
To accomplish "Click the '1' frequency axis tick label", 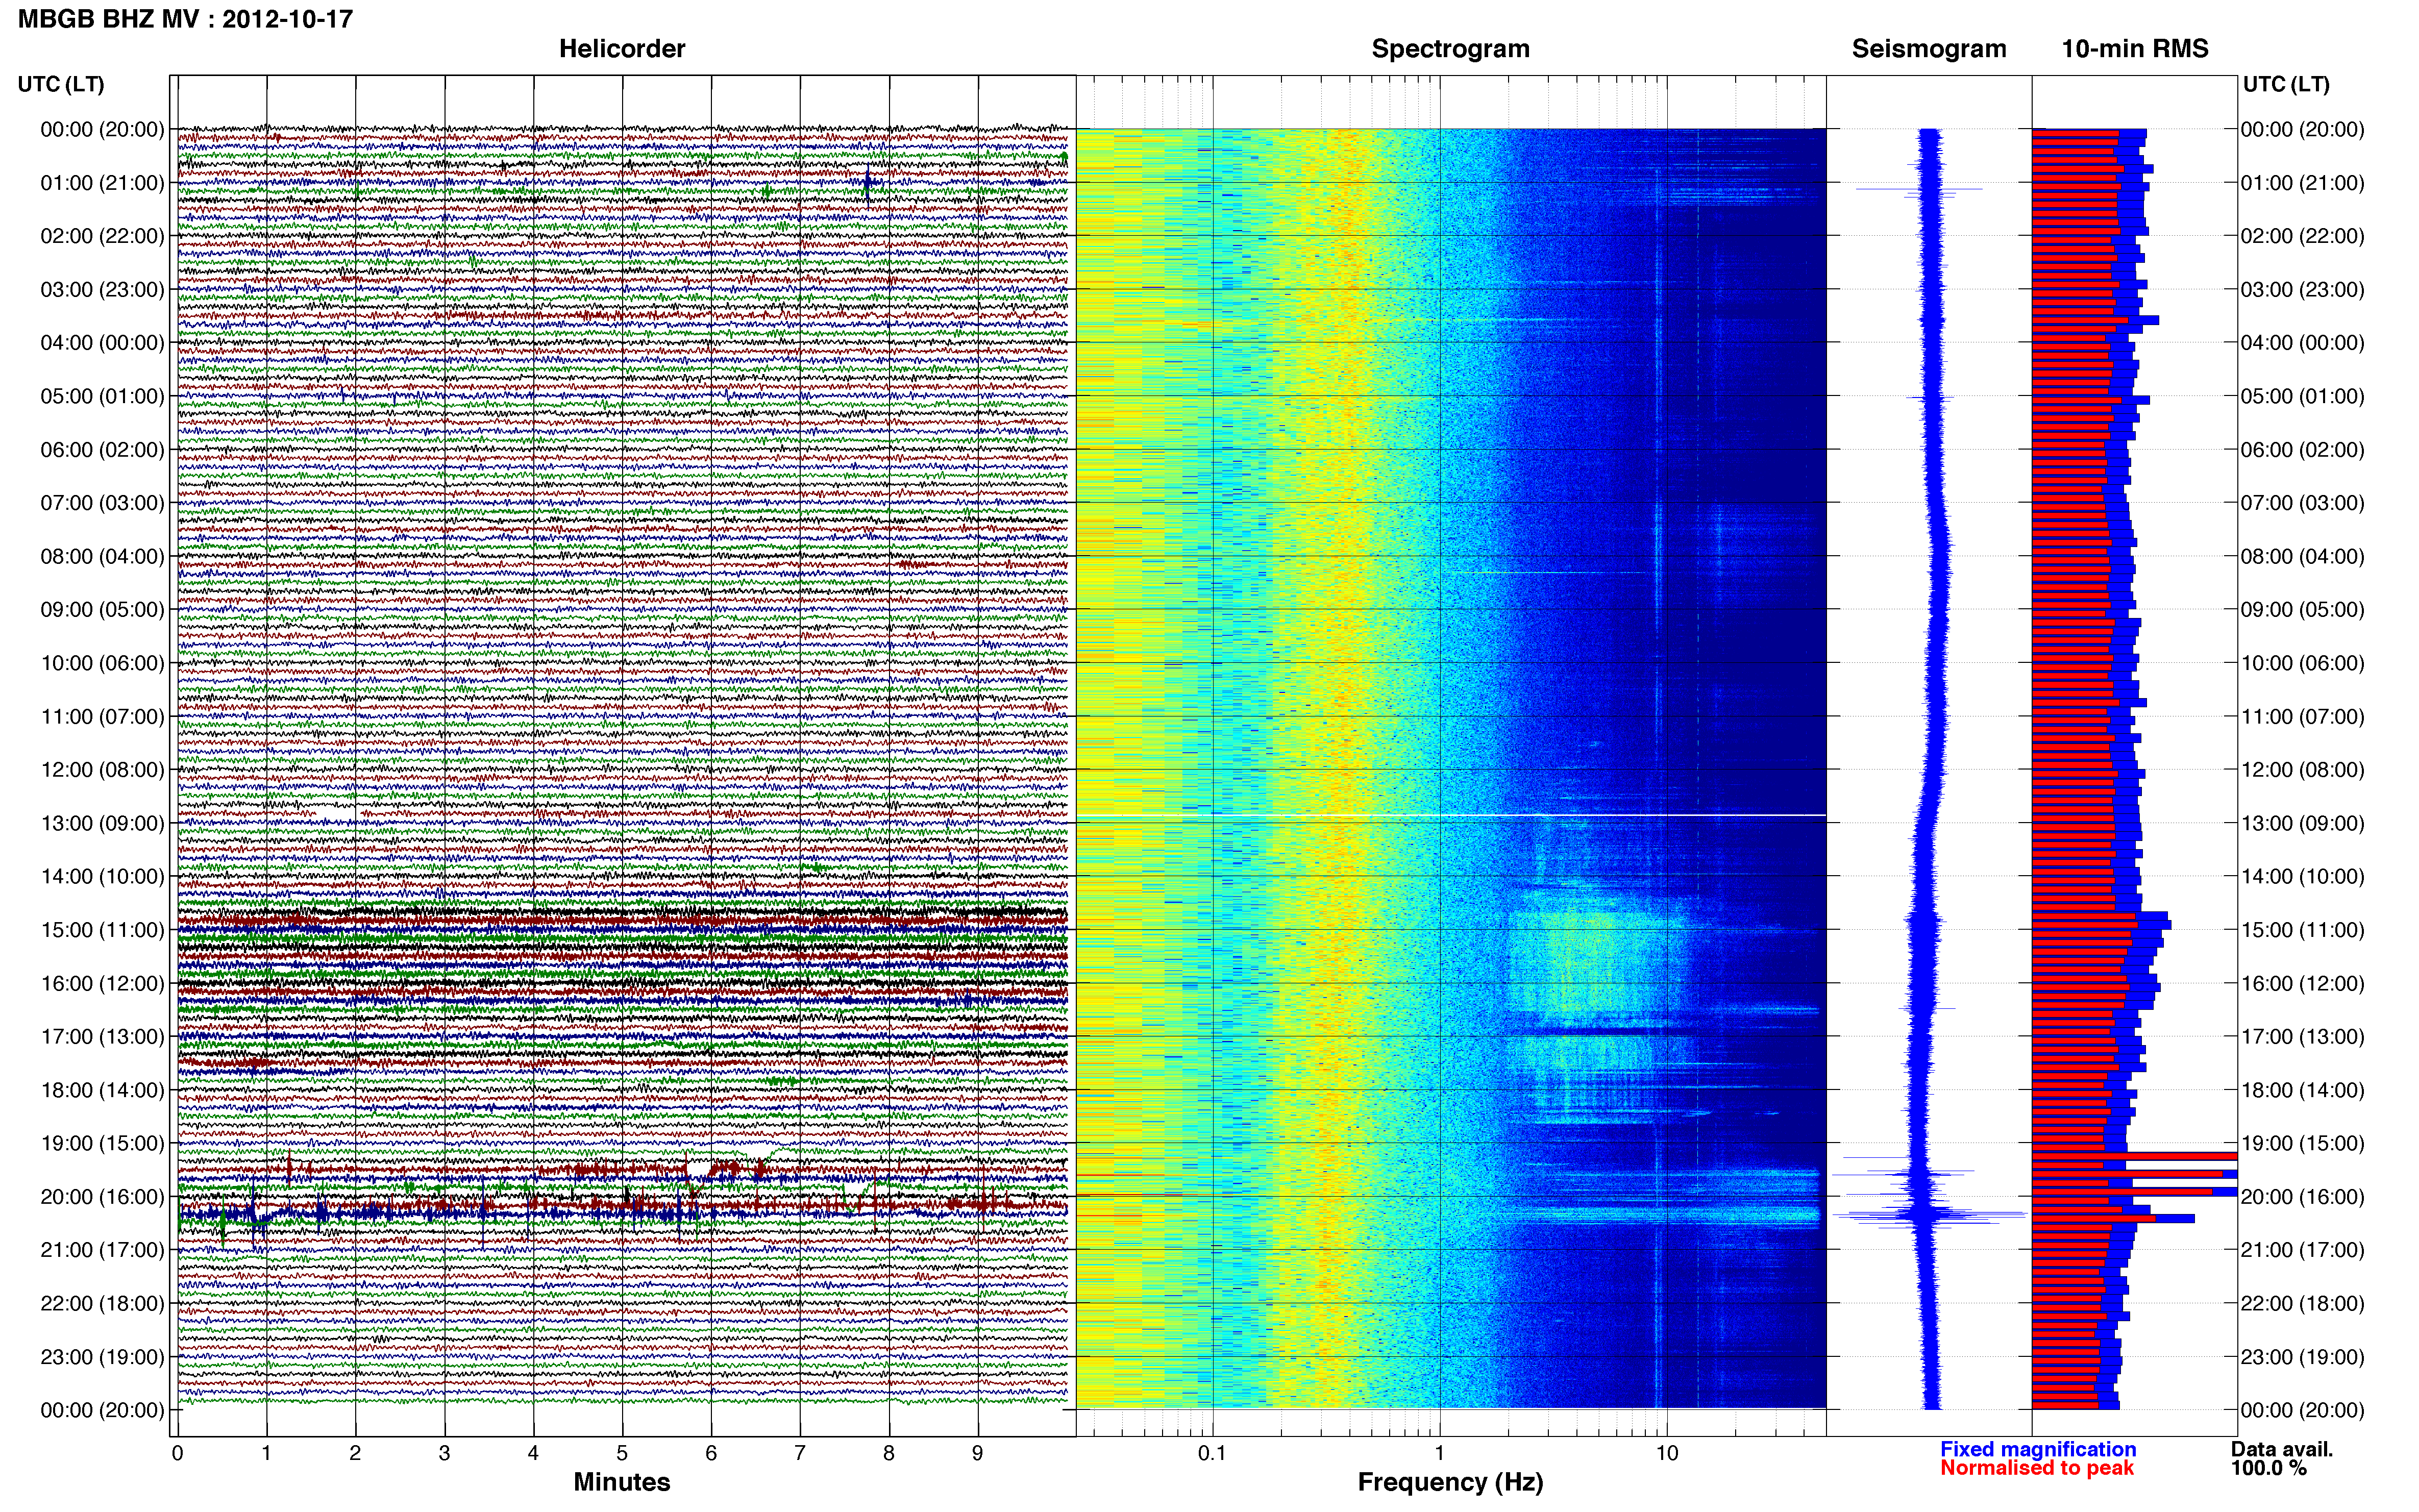I will point(1439,1454).
